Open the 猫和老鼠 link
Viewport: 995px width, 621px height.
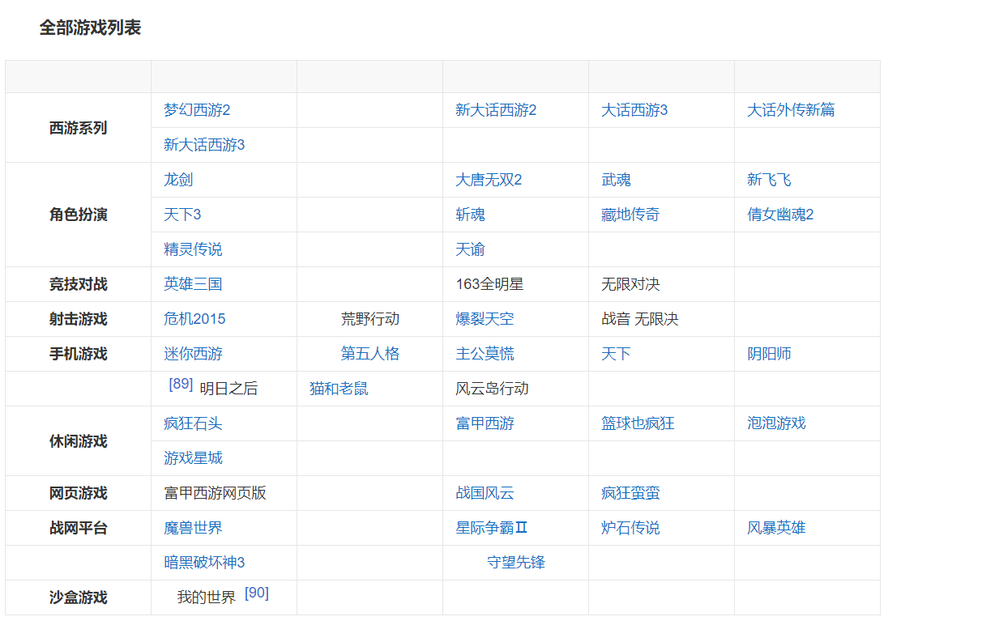[339, 389]
